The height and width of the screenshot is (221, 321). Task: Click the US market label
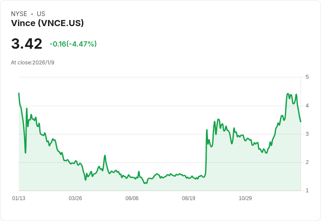pos(41,14)
